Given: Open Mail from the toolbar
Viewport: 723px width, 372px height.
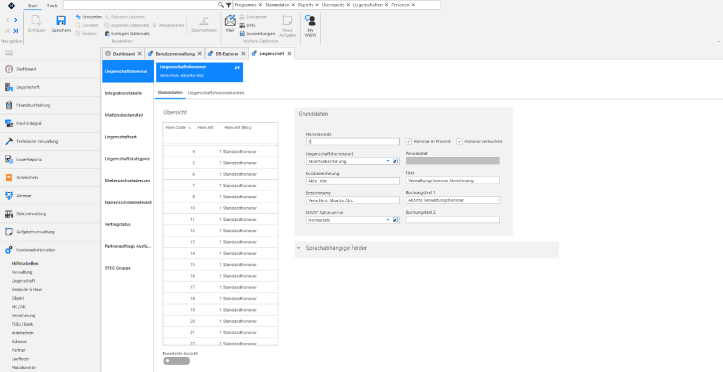Looking at the screenshot, I should [x=230, y=24].
